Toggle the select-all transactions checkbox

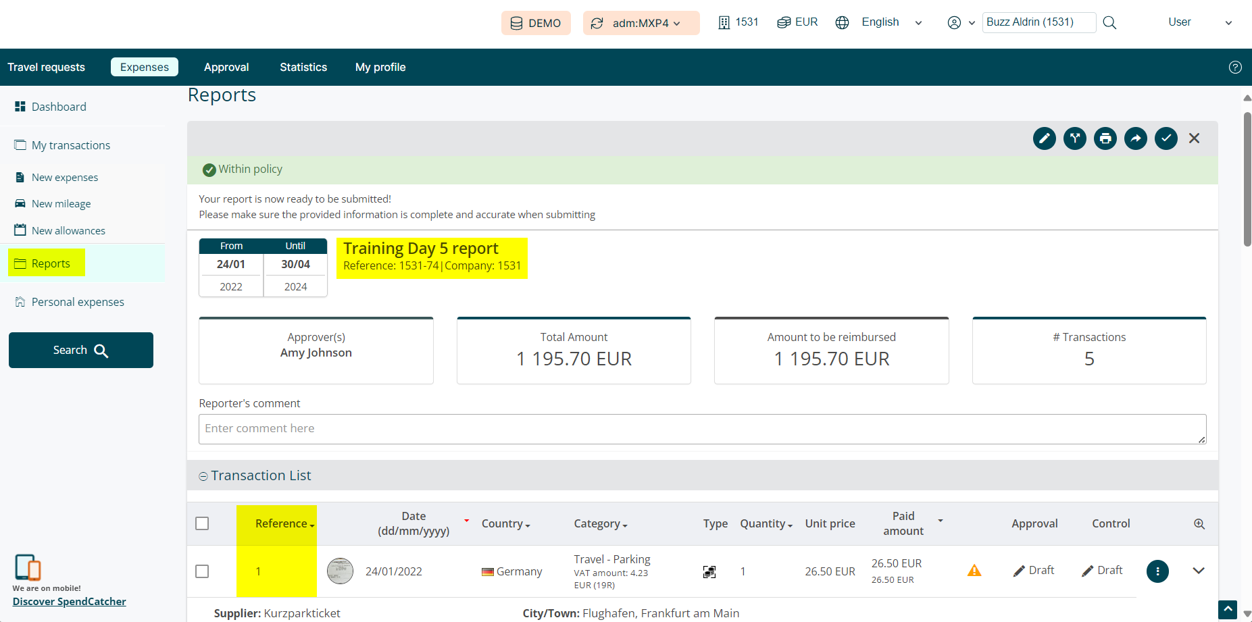pos(202,523)
